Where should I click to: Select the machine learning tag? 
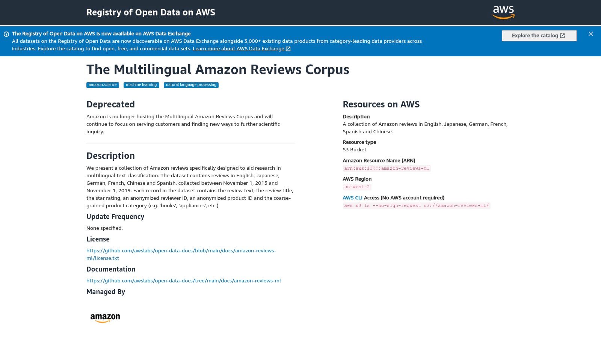[141, 85]
